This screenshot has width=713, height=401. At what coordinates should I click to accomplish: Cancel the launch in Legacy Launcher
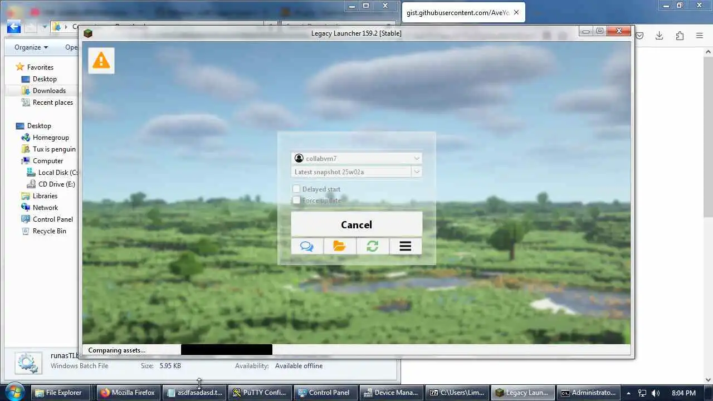(356, 224)
